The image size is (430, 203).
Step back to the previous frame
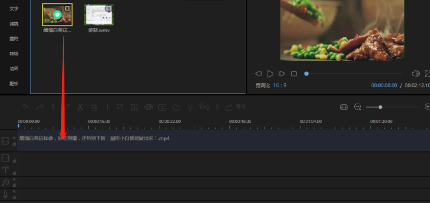pyautogui.click(x=259, y=74)
